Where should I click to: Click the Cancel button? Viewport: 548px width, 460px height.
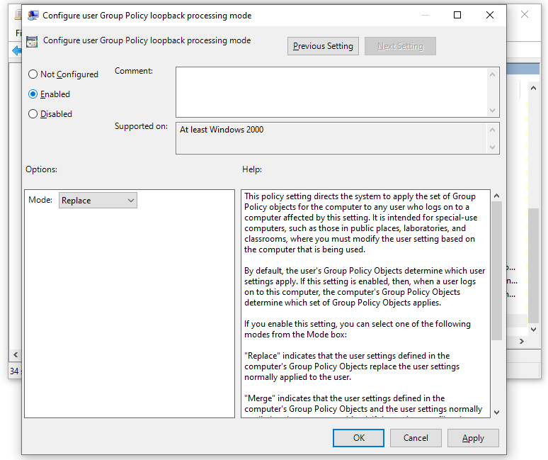click(x=416, y=438)
